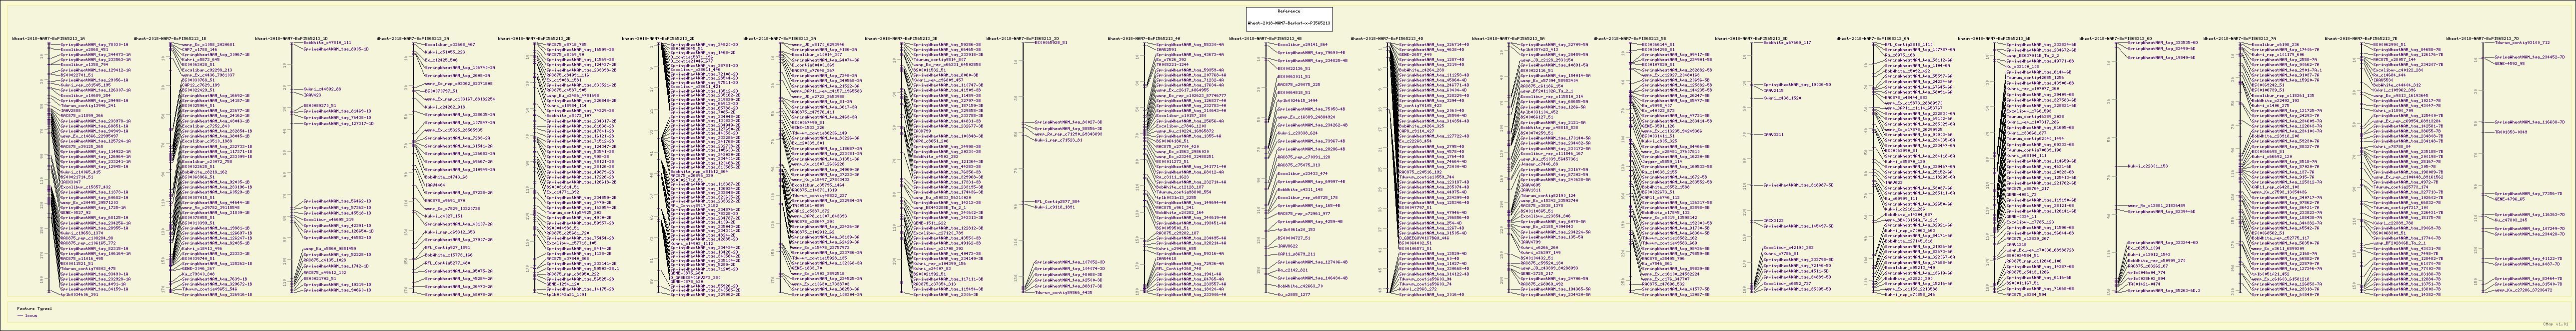Open the Wheat-2018-NAM7-BxPI565213_3B map title

903,38
